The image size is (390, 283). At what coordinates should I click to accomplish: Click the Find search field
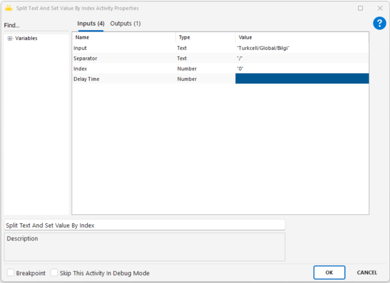tap(36, 25)
